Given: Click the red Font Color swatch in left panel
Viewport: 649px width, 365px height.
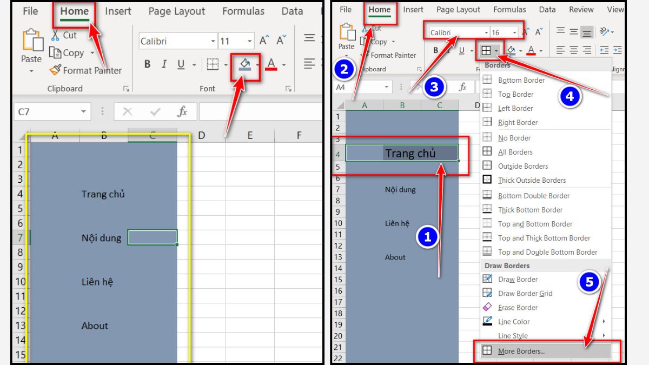Looking at the screenshot, I should 271,64.
